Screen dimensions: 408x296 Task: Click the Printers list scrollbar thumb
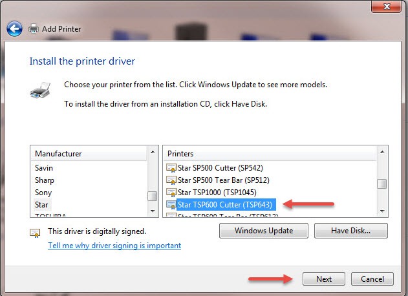point(381,184)
